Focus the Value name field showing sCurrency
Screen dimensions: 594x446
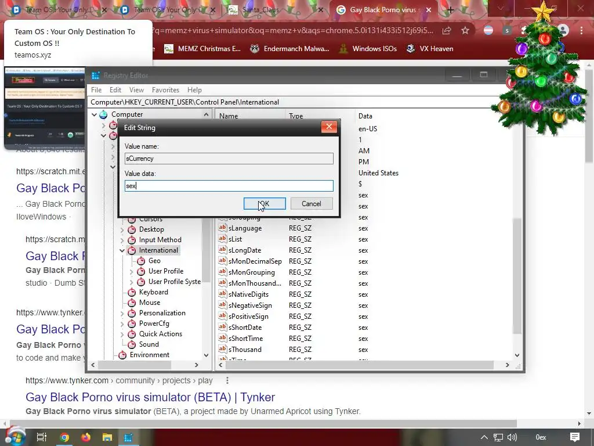(x=229, y=159)
